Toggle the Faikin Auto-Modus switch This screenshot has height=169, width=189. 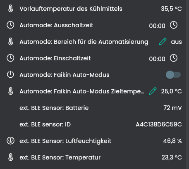(x=173, y=75)
